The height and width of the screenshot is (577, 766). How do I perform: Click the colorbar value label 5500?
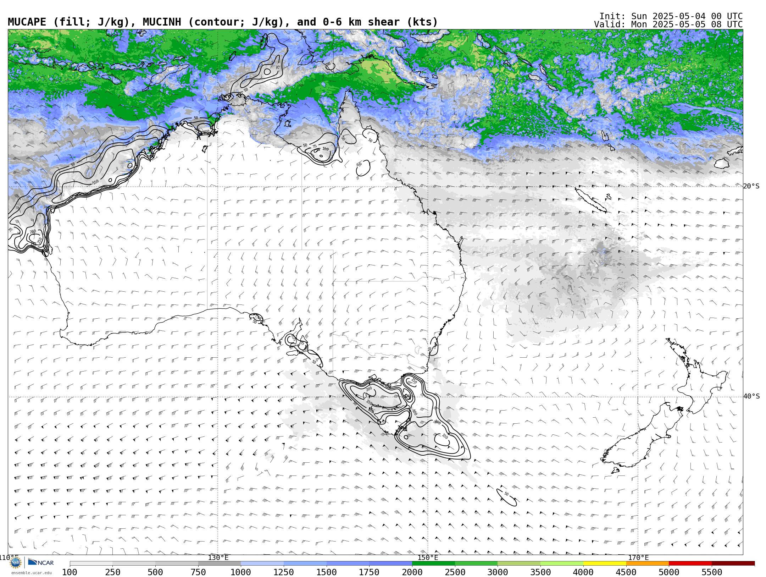click(x=712, y=572)
